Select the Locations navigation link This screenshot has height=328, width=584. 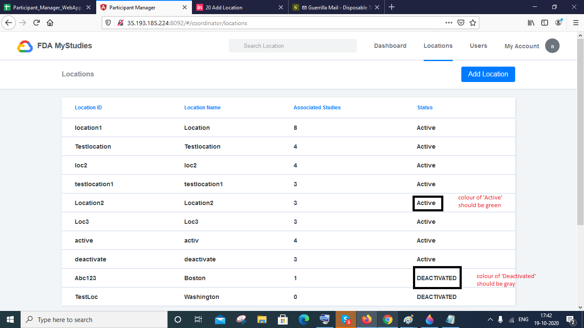pos(438,46)
